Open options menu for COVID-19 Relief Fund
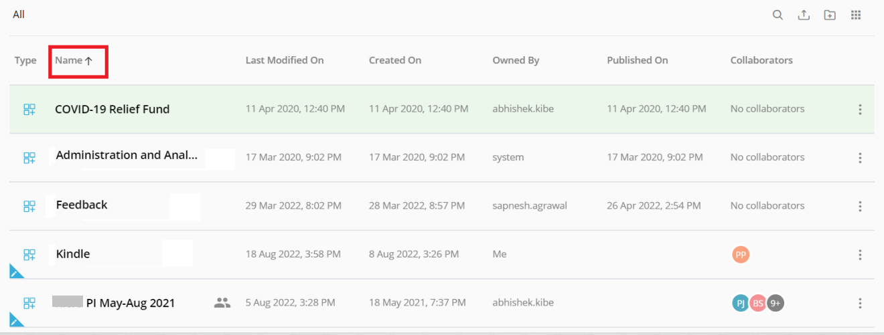 (860, 110)
